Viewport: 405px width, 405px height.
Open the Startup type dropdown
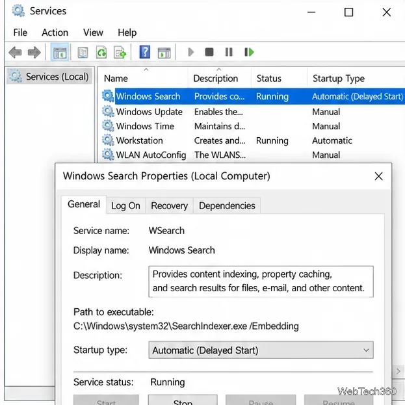pos(261,350)
